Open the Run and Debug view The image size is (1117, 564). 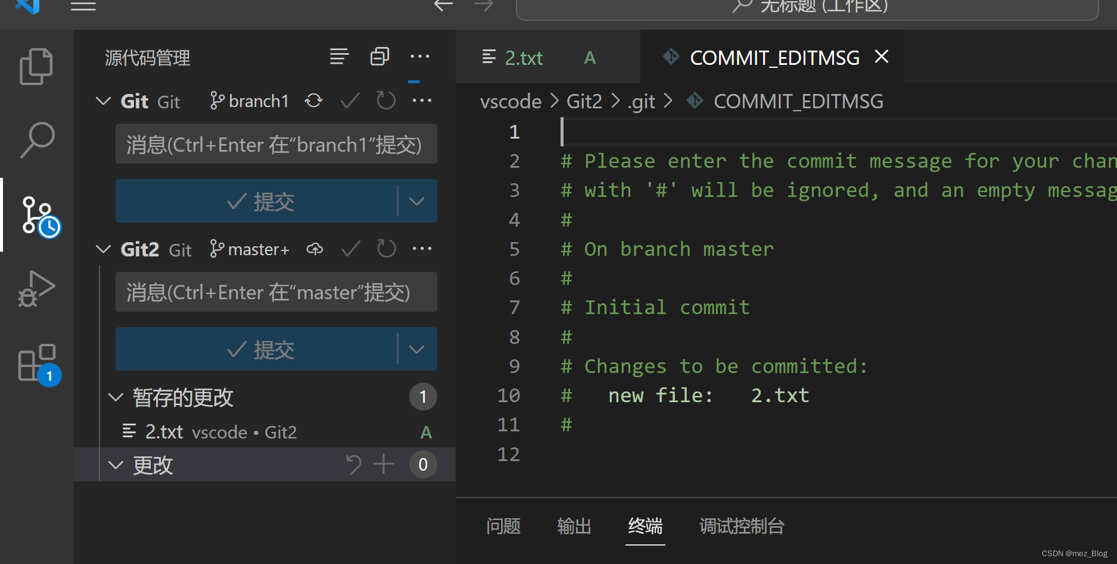36,289
